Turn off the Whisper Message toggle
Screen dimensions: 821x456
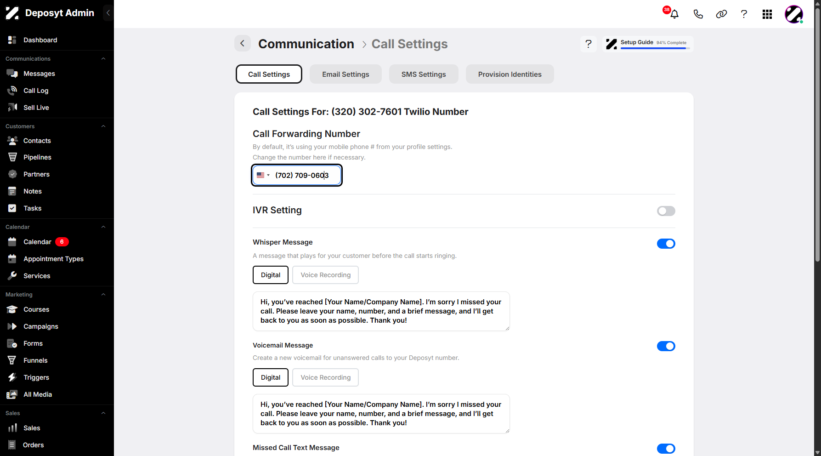coord(666,244)
